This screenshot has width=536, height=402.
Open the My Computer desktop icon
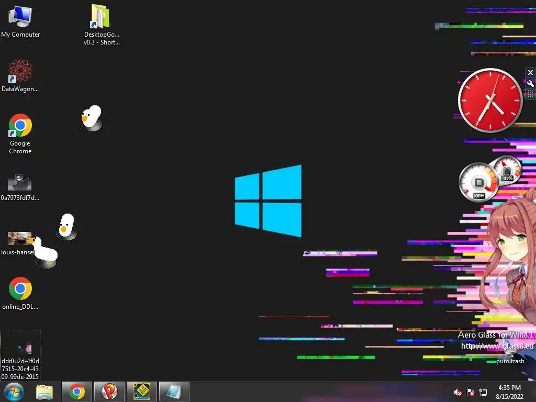(20, 21)
